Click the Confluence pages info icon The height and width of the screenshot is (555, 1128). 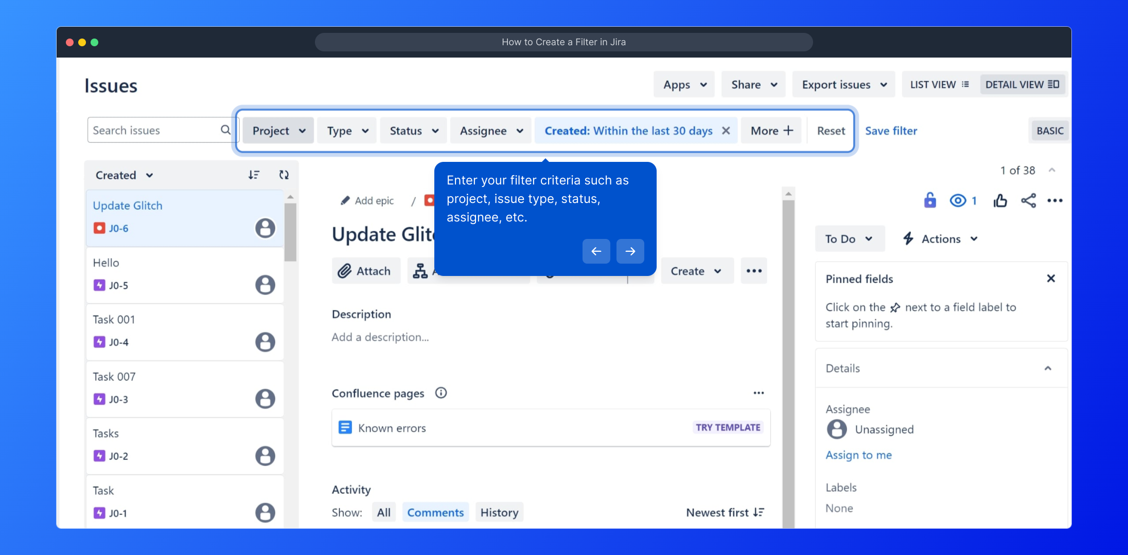coord(441,393)
